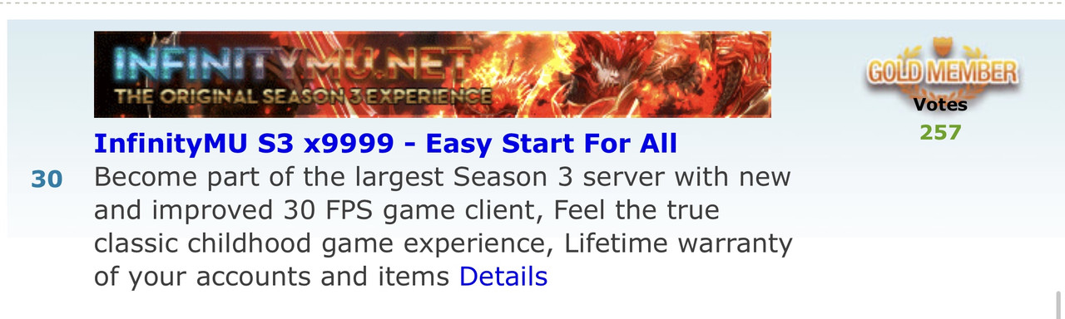This screenshot has width=1065, height=319.
Task: Click the Votes label
Action: (x=940, y=105)
